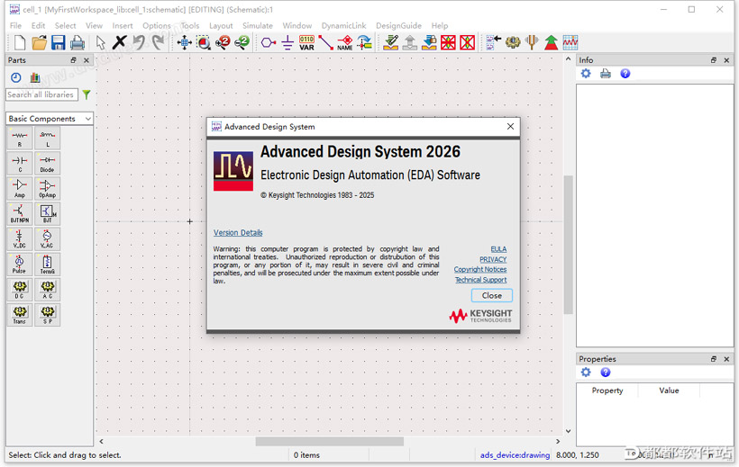The height and width of the screenshot is (467, 739).
Task: Open the Version Details link
Action: coord(238,233)
